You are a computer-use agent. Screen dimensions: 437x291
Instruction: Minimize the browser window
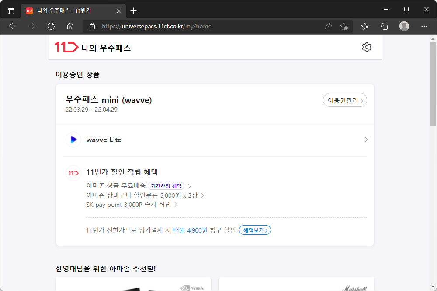[x=386, y=9]
